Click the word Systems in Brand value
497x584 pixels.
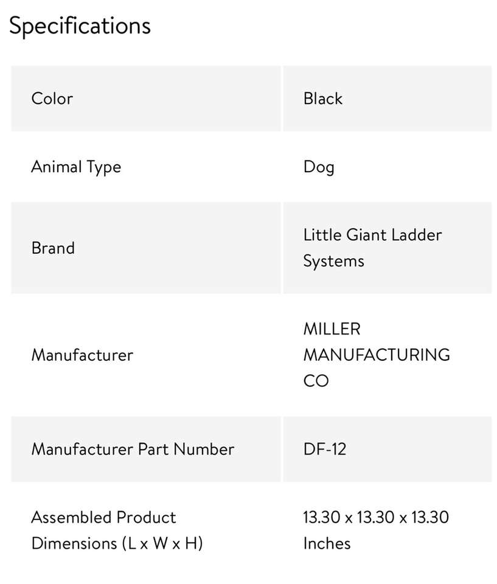click(x=333, y=261)
